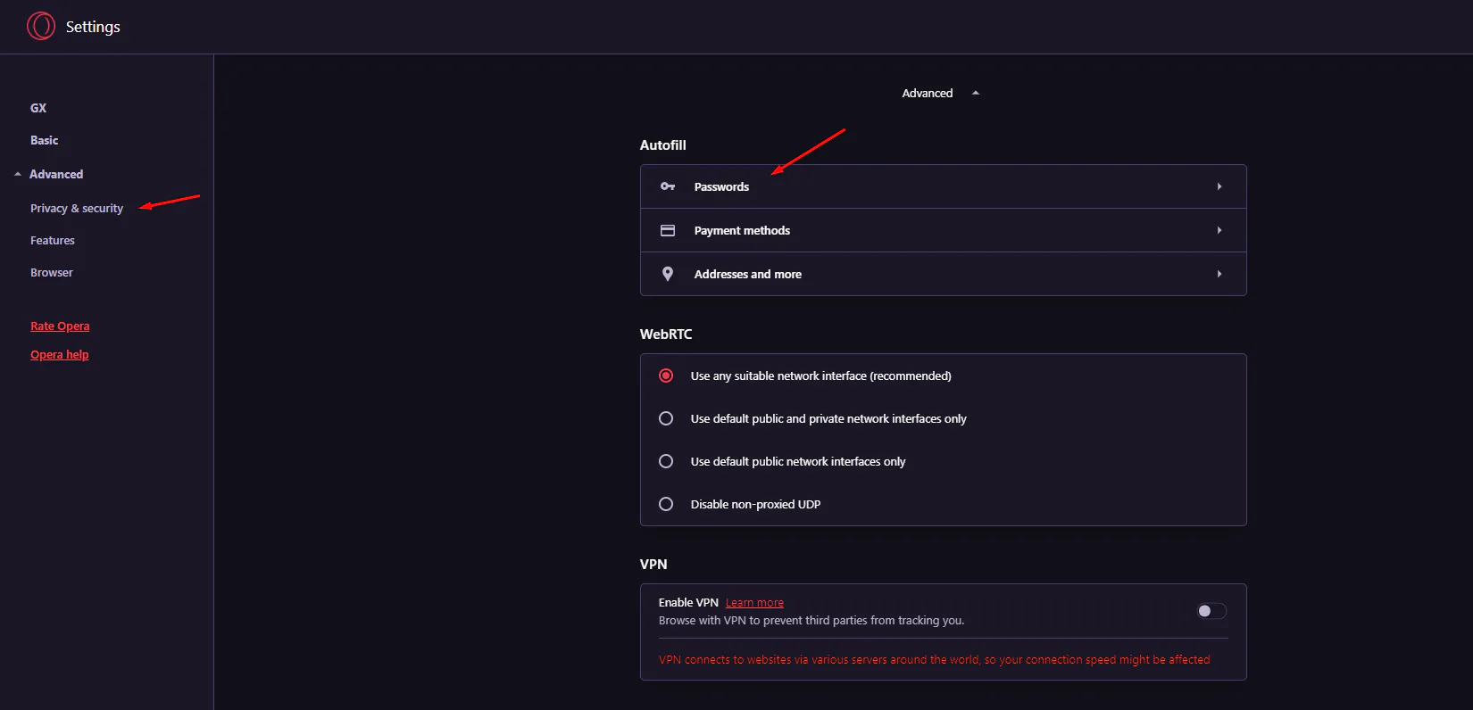Click the Settings page title
This screenshot has width=1473, height=710.
click(x=93, y=27)
